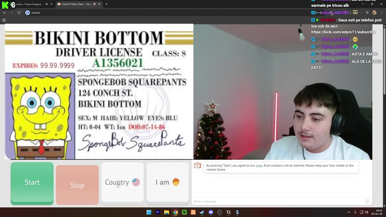Click the 'ALA DE LA UBER EATS?' chat message
Image resolution: width=386 pixels, height=217 pixels.
tap(346, 64)
